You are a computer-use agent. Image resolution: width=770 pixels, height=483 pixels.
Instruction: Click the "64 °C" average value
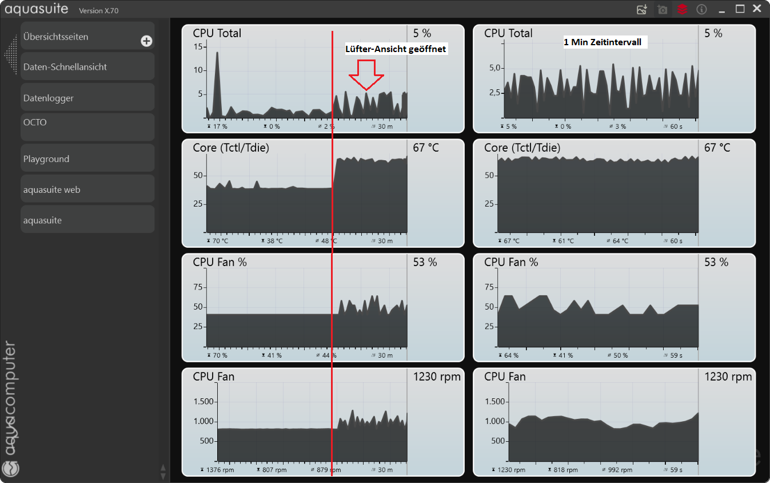pyautogui.click(x=620, y=241)
